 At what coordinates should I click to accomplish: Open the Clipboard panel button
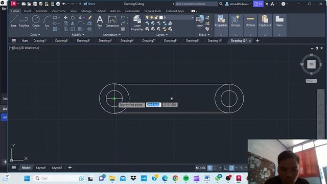tap(265, 21)
